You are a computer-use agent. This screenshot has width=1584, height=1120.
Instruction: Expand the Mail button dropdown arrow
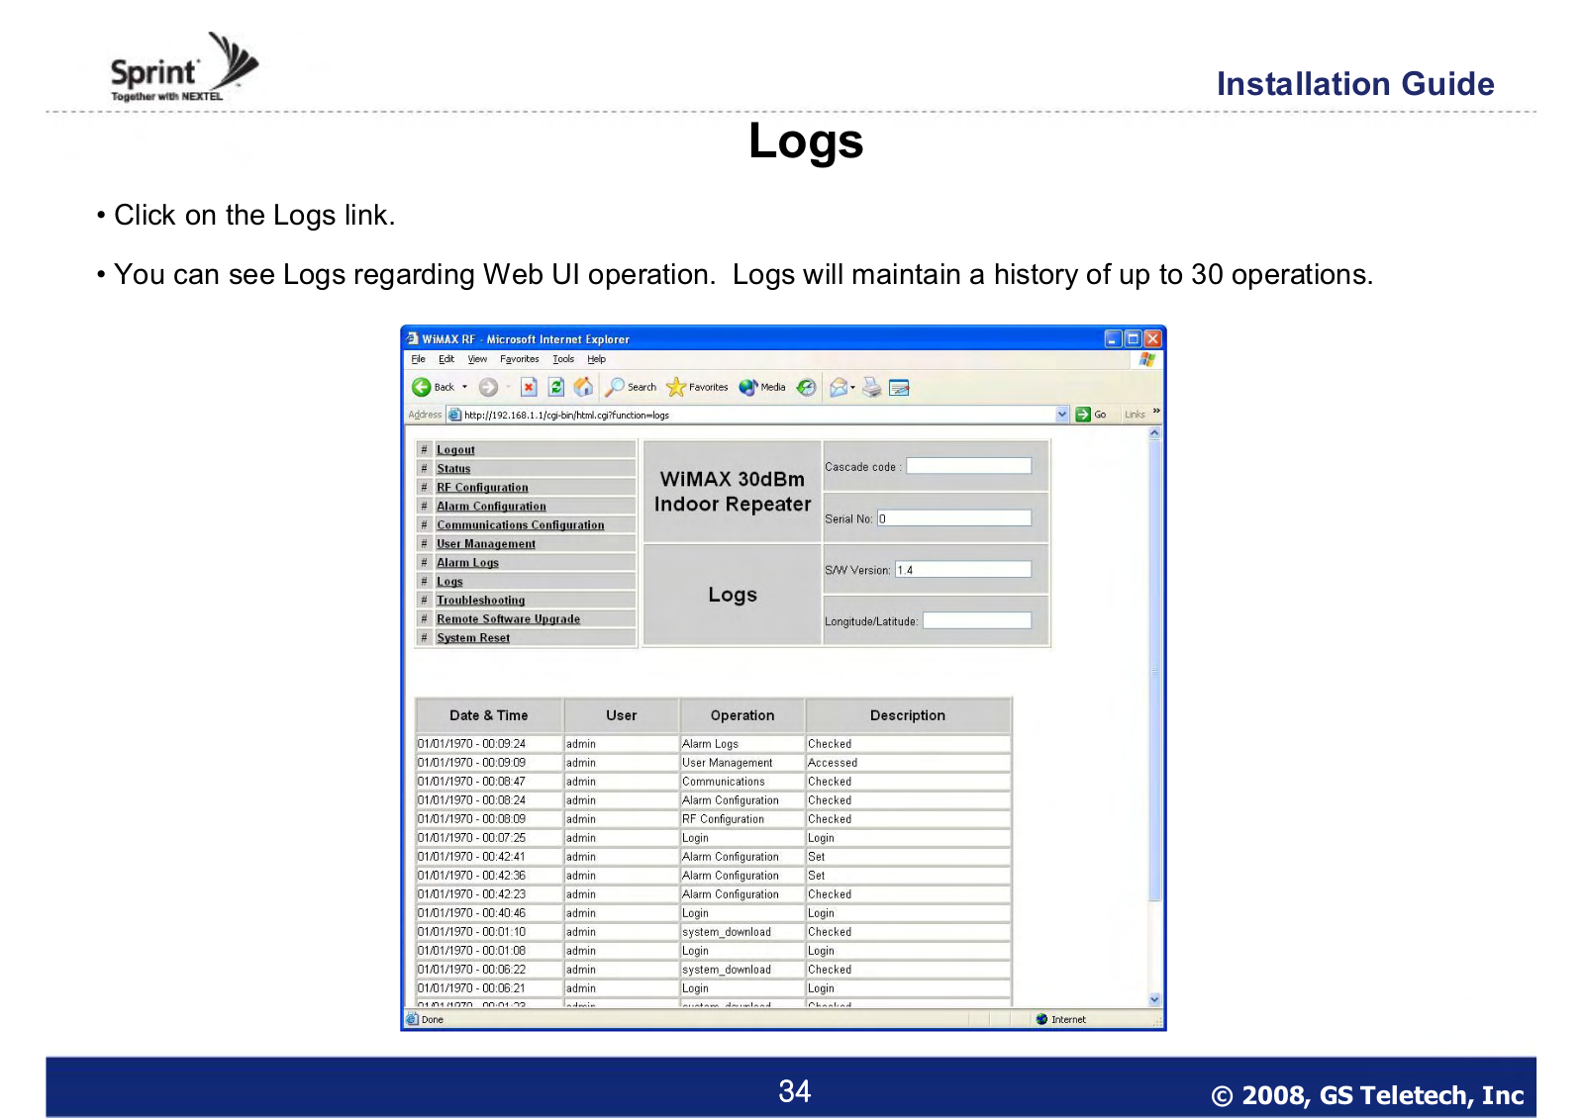pyautogui.click(x=852, y=387)
